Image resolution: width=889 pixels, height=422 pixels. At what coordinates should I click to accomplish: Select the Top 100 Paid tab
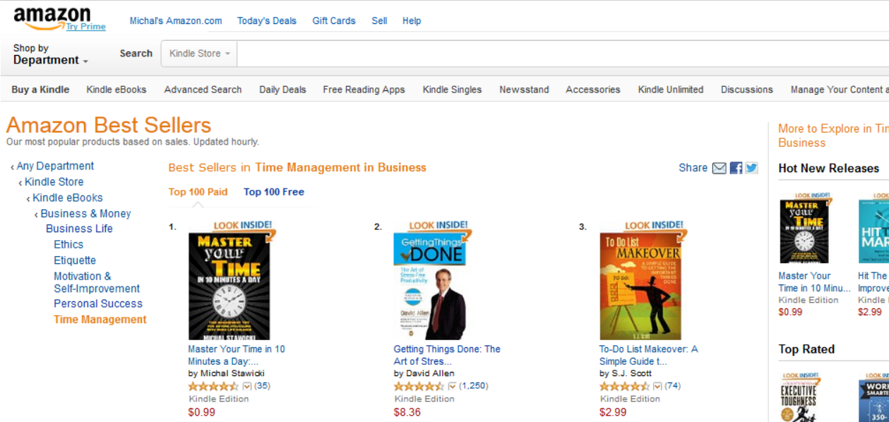coord(198,192)
